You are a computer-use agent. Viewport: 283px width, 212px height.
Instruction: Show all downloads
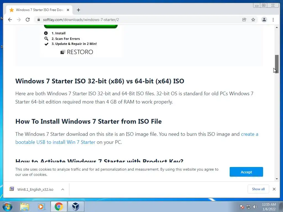258,189
